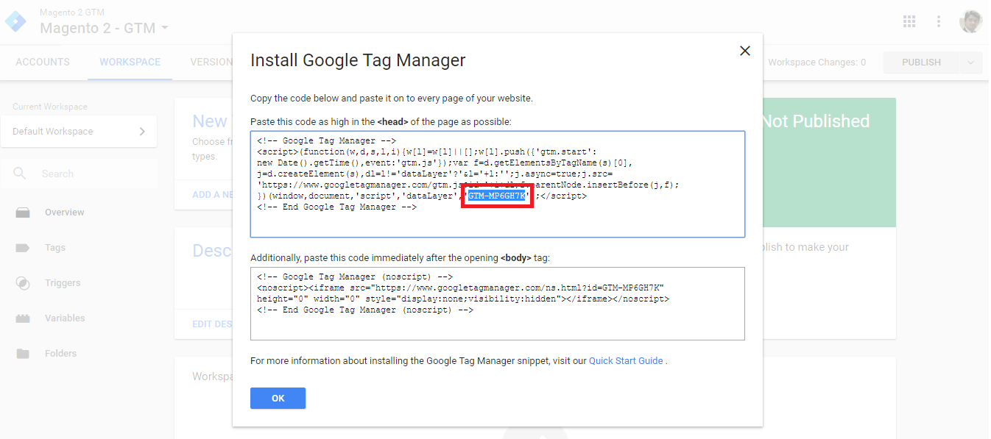Click the ADD A NEW link behind the dialog

tap(213, 195)
